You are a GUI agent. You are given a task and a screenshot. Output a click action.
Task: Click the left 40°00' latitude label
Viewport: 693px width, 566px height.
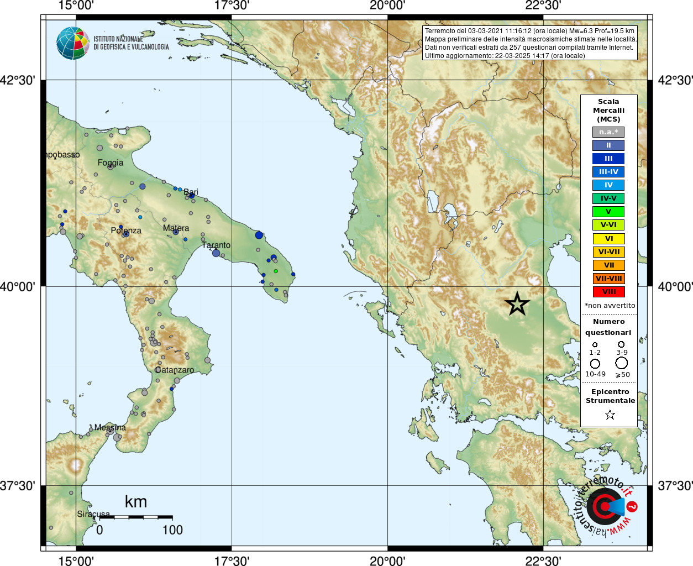(18, 286)
